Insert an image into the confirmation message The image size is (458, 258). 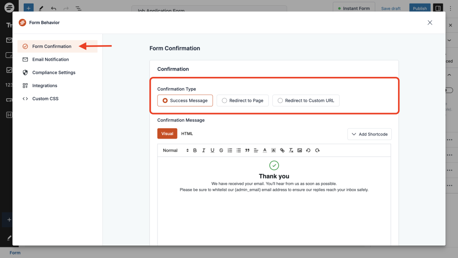300,151
